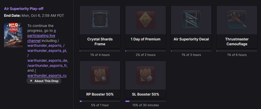Click the Air Superiority Decal icon
This screenshot has height=109, width=261.
(x=191, y=20)
